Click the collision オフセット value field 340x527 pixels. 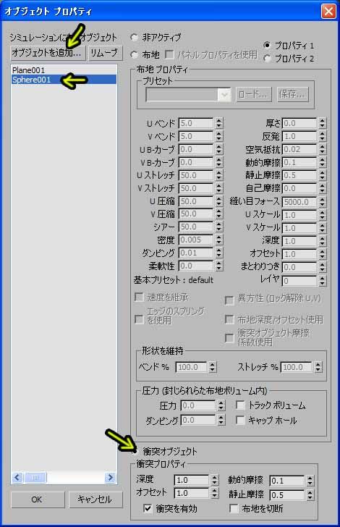[x=192, y=493]
